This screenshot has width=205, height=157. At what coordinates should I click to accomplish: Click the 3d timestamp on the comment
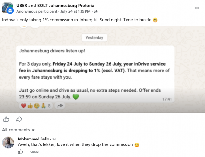(x=54, y=139)
